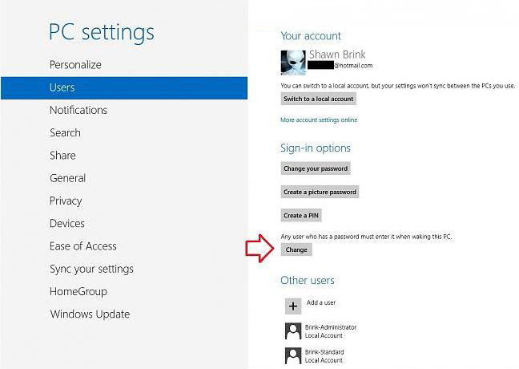Open the Personalize settings category
The width and height of the screenshot is (519, 369).
coord(75,65)
